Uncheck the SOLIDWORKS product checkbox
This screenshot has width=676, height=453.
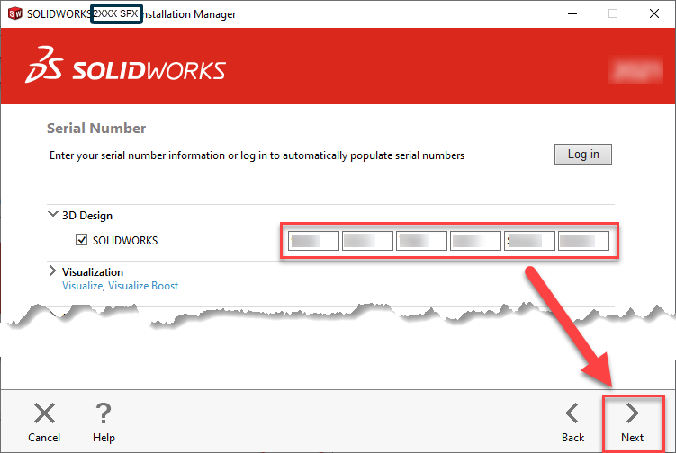[x=82, y=240]
